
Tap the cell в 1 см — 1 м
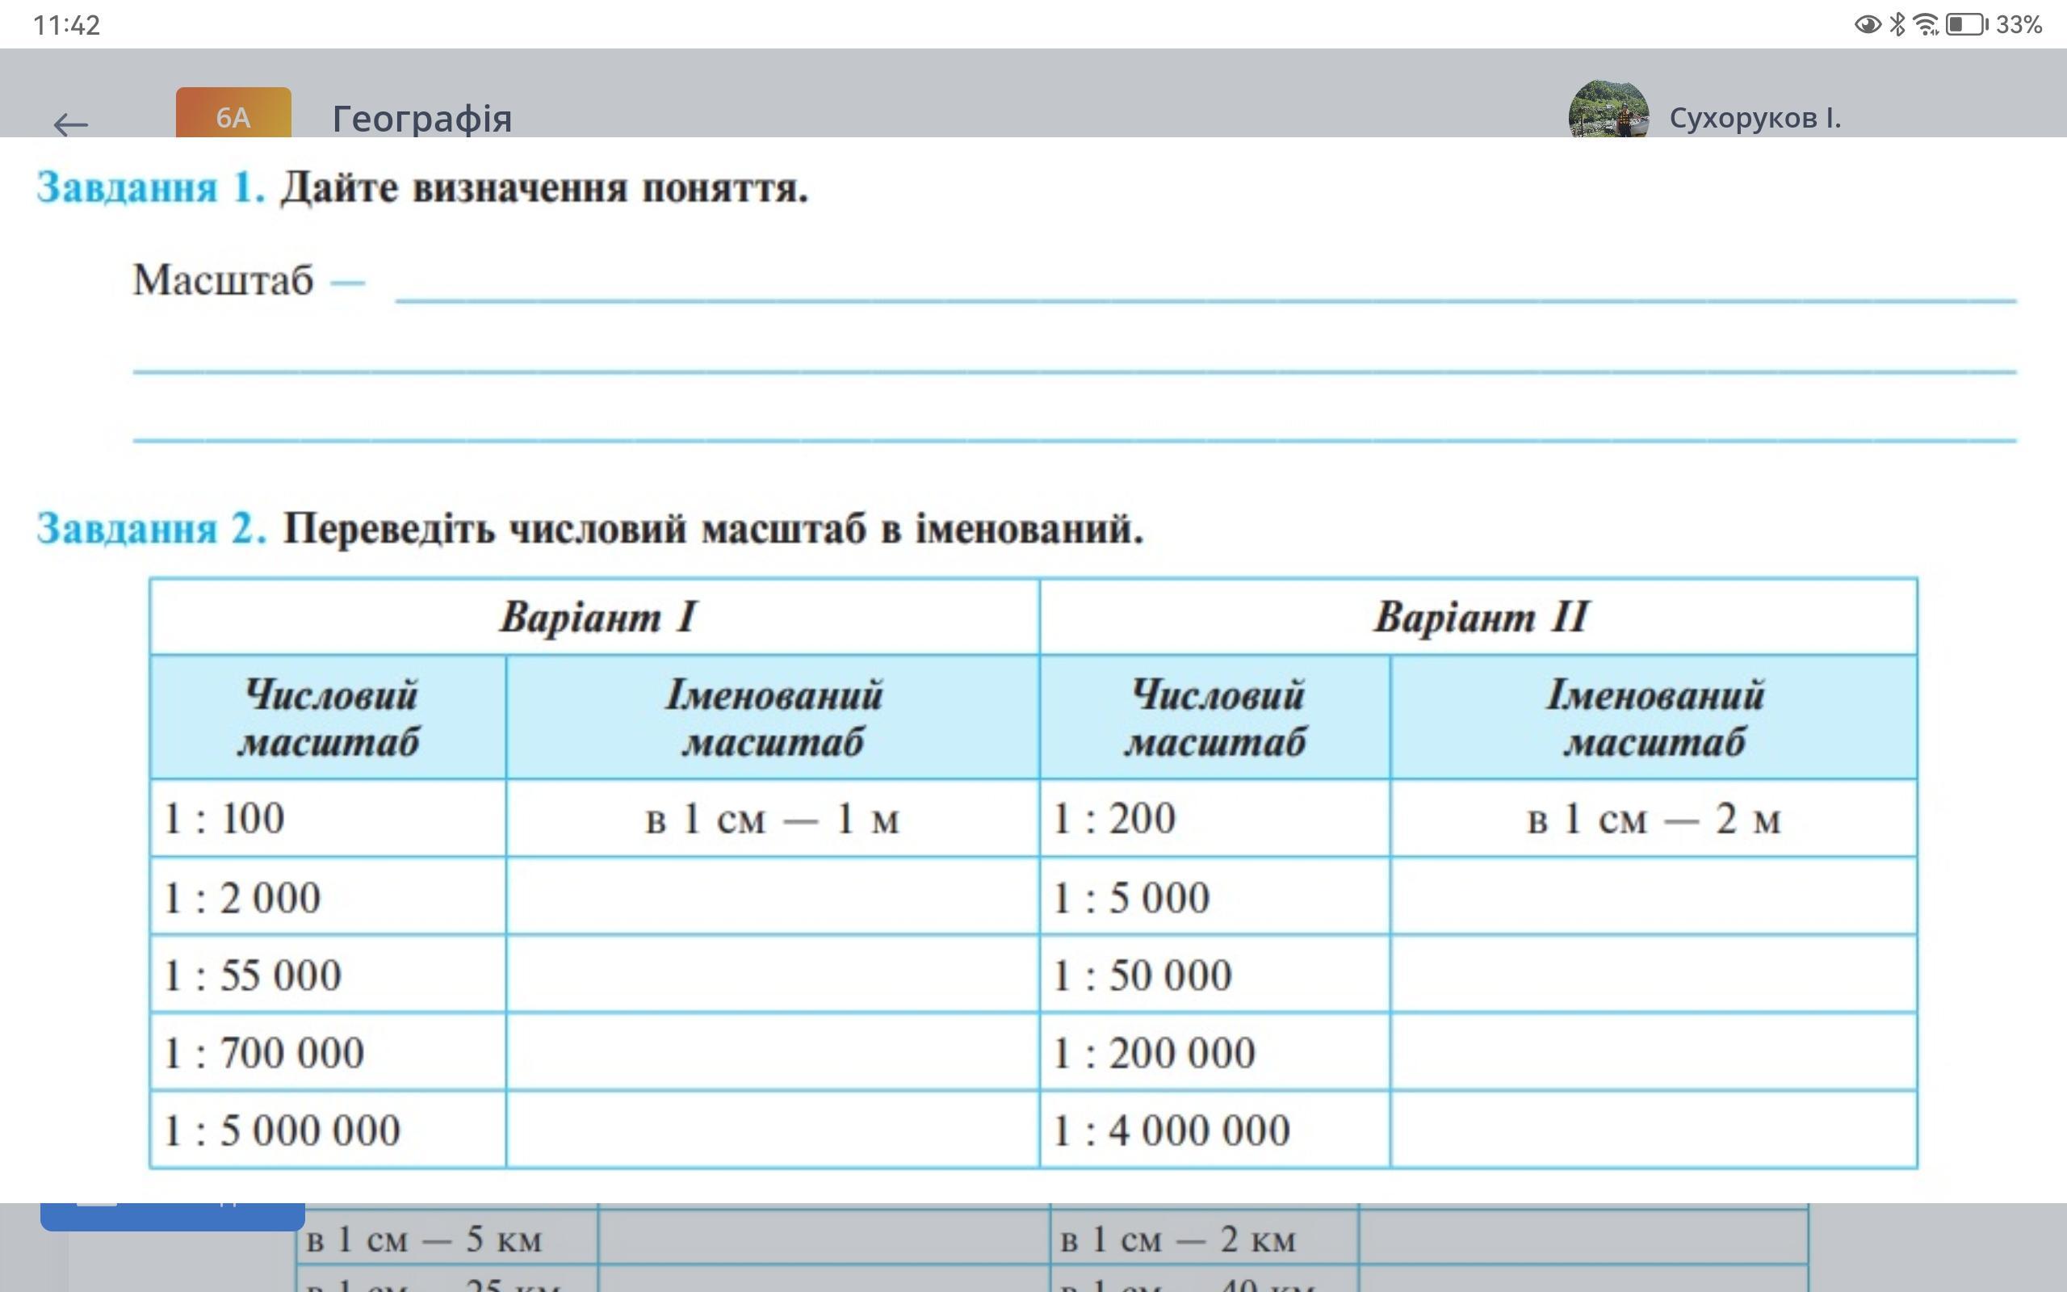pyautogui.click(x=772, y=819)
